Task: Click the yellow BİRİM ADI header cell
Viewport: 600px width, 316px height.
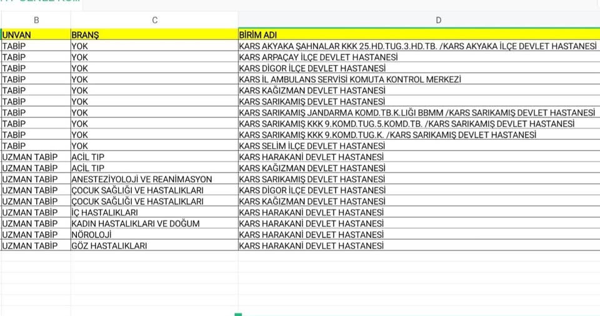Action: click(x=419, y=35)
